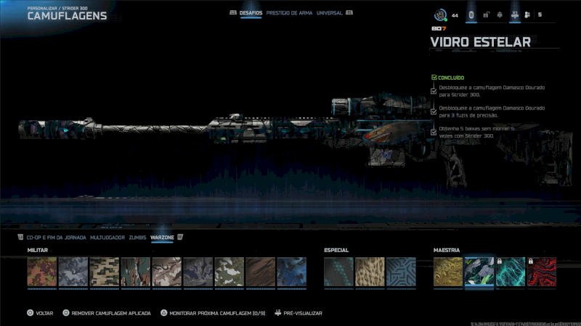This screenshot has height=326, width=581.
Task: Click the L1 bumper icon left of Desafios
Action: pyautogui.click(x=233, y=12)
